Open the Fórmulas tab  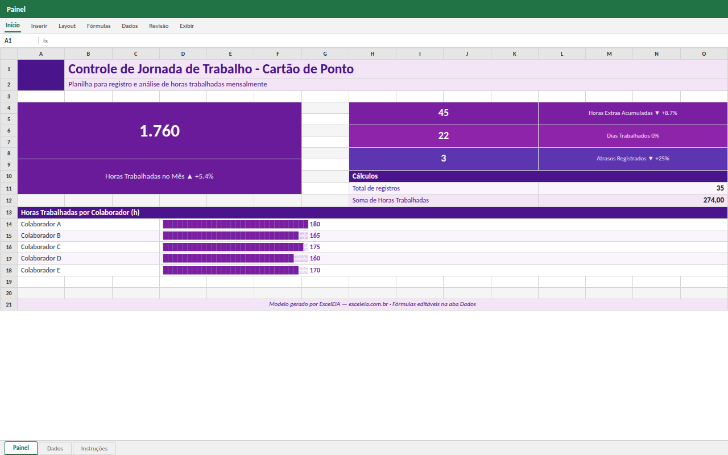pos(98,26)
